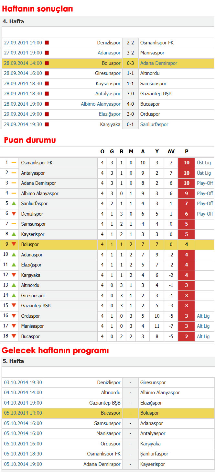The width and height of the screenshot is (215, 472).
Task: Click the P column header
Action: (187, 151)
